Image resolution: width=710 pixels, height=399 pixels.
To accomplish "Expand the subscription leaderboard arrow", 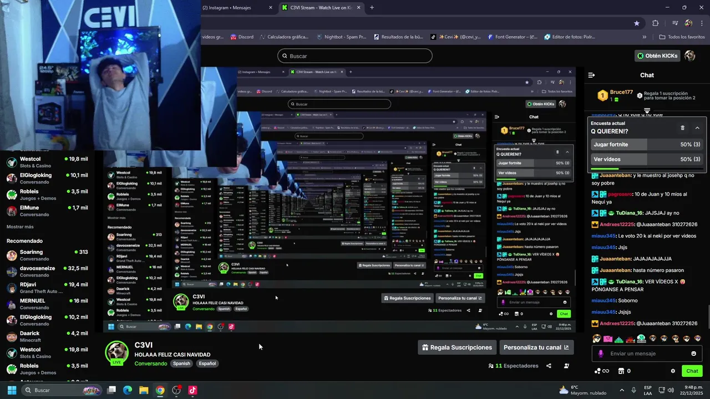I will tap(647, 111).
